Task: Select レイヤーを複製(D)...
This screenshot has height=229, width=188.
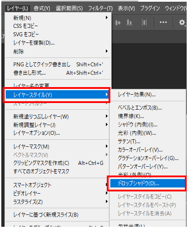Action: coord(58,43)
